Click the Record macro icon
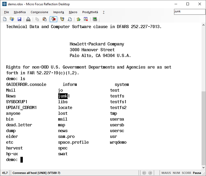Viewport: 206px width, 176px height. [86, 19]
